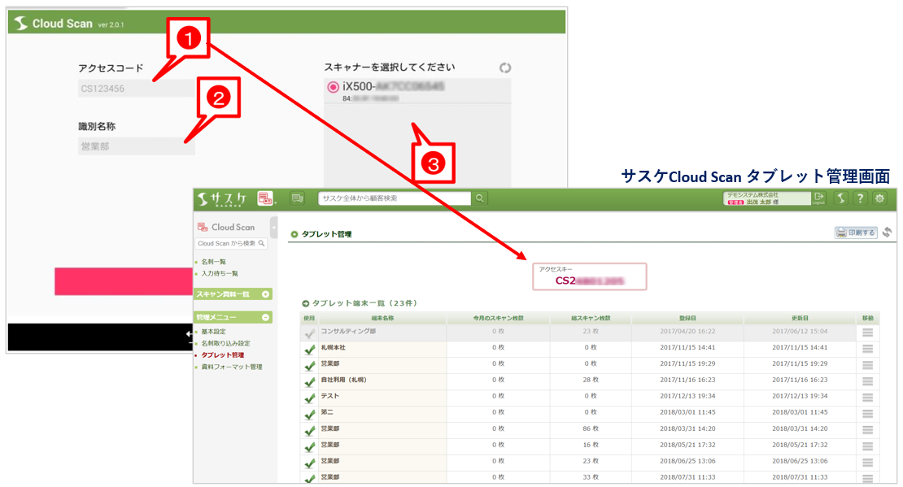Click the pink button in the Cloud Scan app
Image resolution: width=903 pixels, height=487 pixels.
124,281
